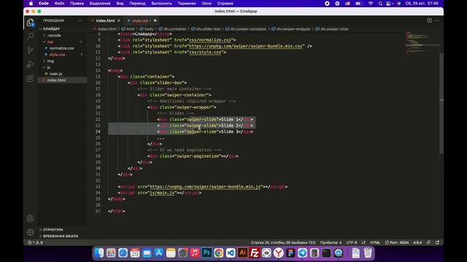Open Photoshop from the Dock
The image size is (467, 262).
207,253
